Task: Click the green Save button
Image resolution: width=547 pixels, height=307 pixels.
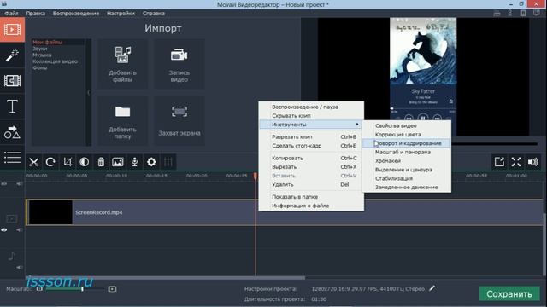Action: coord(509,293)
